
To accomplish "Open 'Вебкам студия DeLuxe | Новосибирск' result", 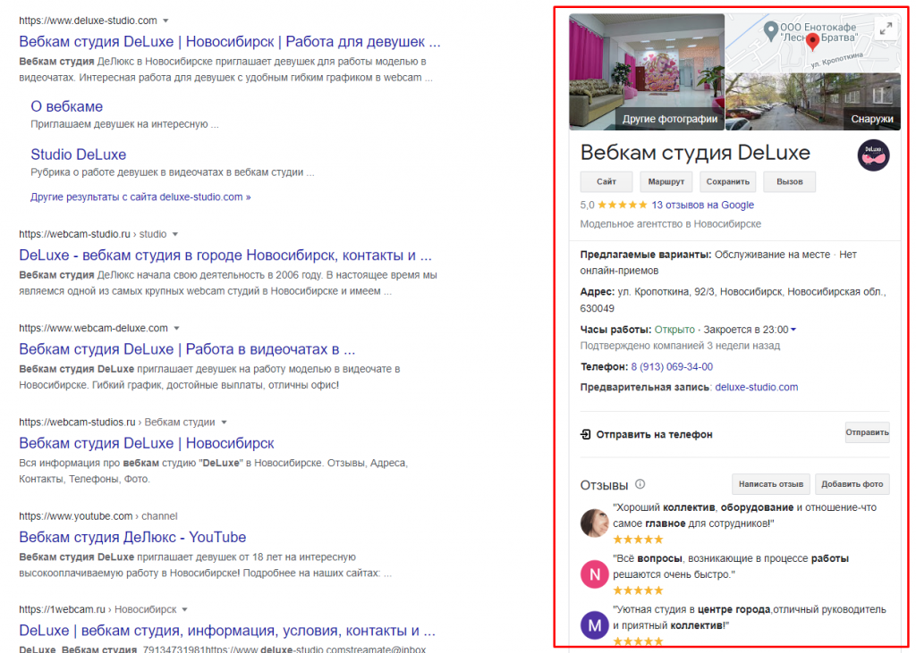I will tap(147, 443).
